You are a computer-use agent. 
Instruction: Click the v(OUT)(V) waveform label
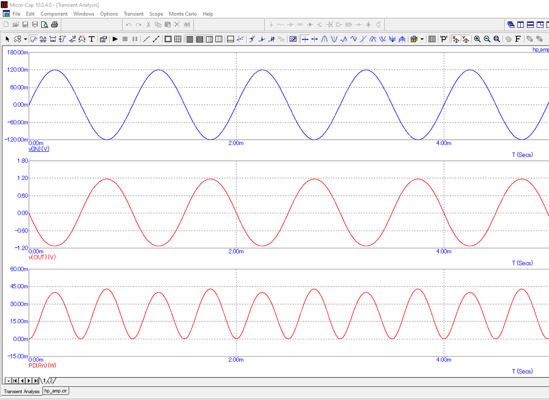pos(42,257)
